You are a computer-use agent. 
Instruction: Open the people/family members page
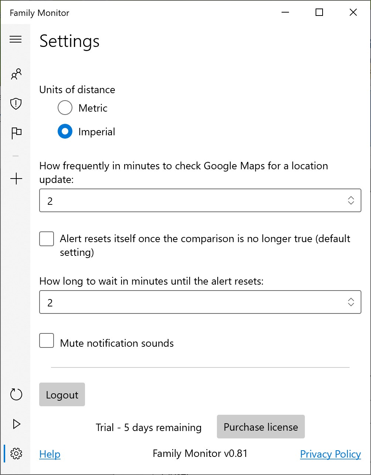pyautogui.click(x=16, y=74)
